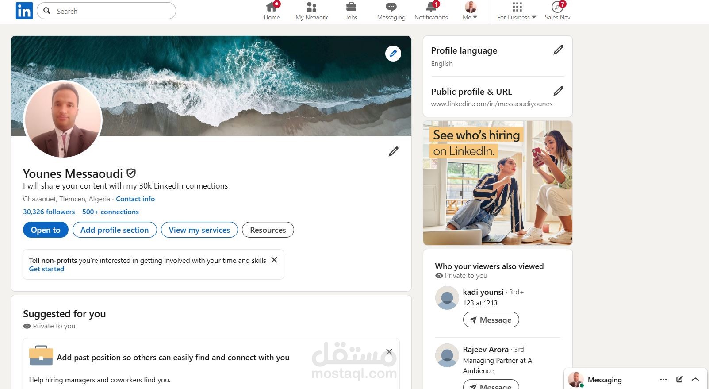Go to Home feed

pyautogui.click(x=272, y=12)
